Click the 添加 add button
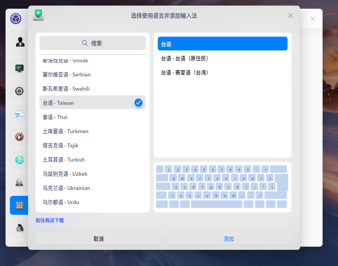 point(228,239)
